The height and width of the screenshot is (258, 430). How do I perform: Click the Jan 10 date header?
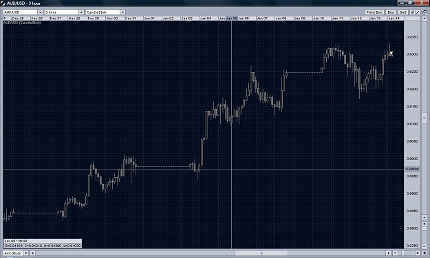tap(319, 19)
